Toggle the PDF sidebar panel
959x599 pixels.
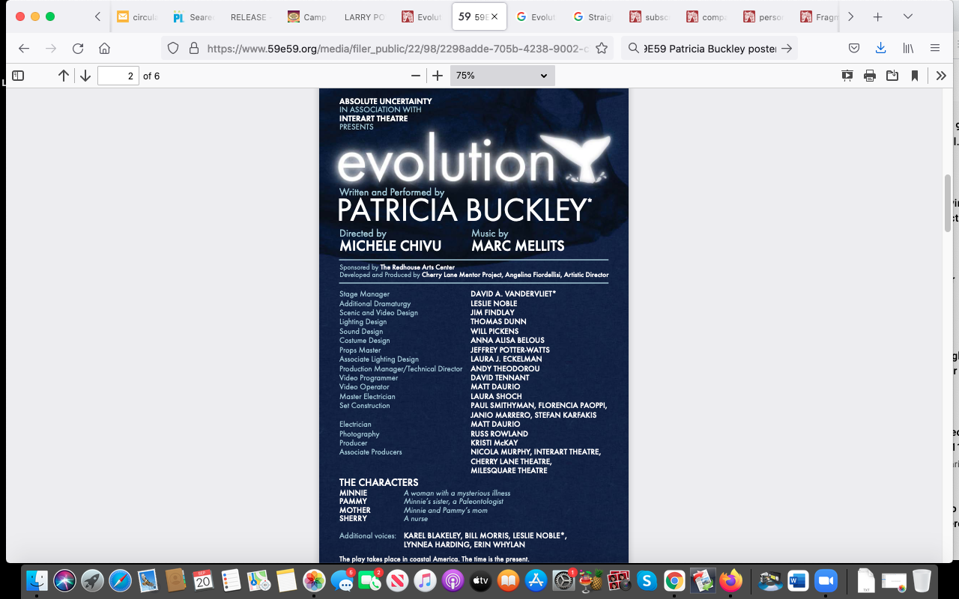click(18, 76)
